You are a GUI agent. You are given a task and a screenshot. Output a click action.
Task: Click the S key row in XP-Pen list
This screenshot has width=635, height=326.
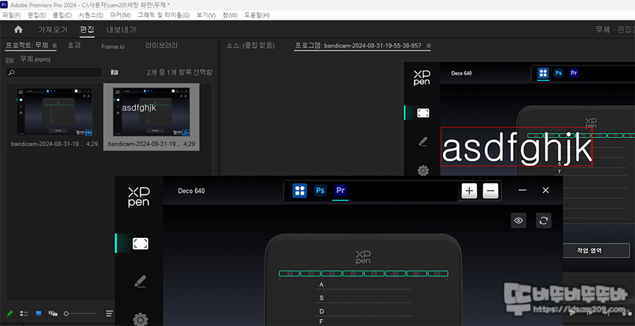363,298
